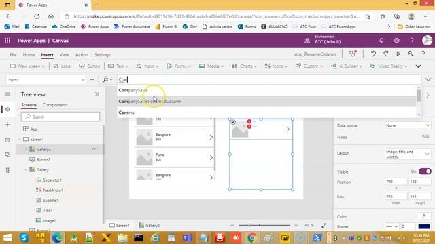This screenshot has width=435, height=244.
Task: Close the Tree view panel
Action: point(97,94)
